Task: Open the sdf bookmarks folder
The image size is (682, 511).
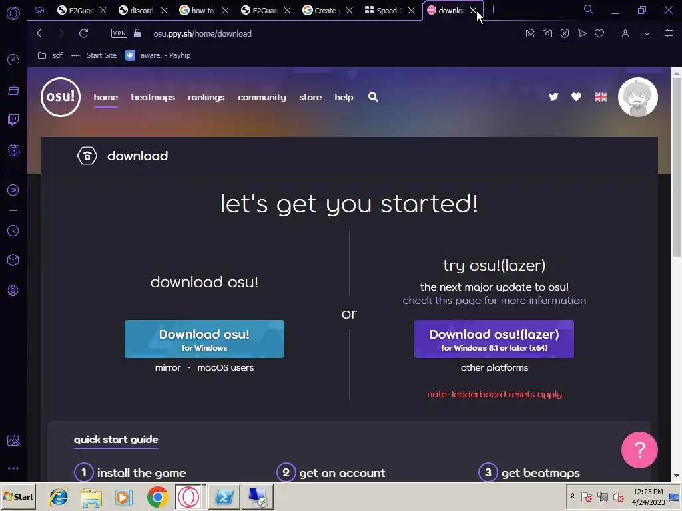Action: [50, 55]
